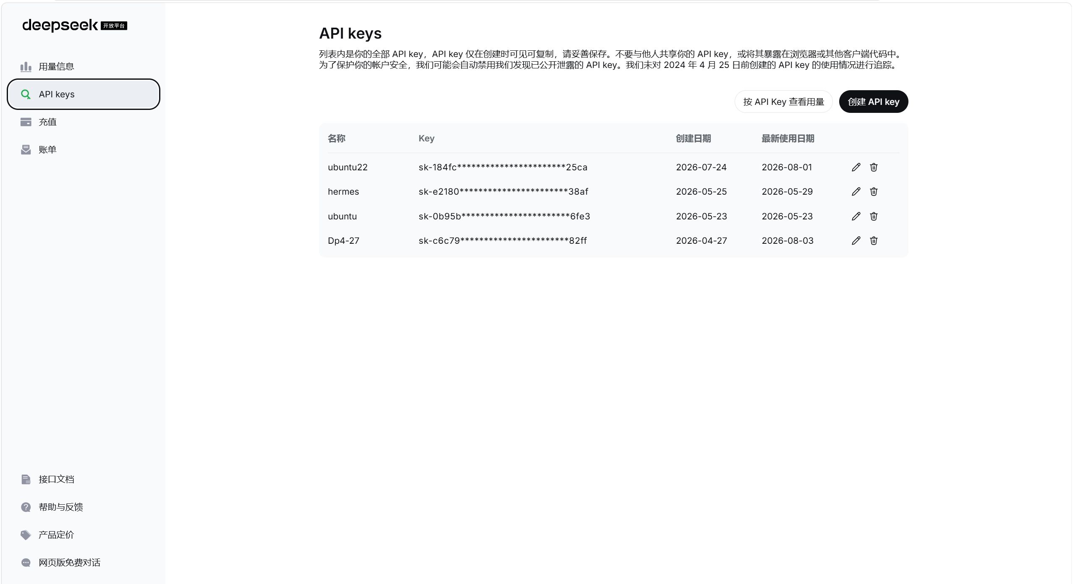Edit the hermes key name
The image size is (1073, 584).
point(856,192)
